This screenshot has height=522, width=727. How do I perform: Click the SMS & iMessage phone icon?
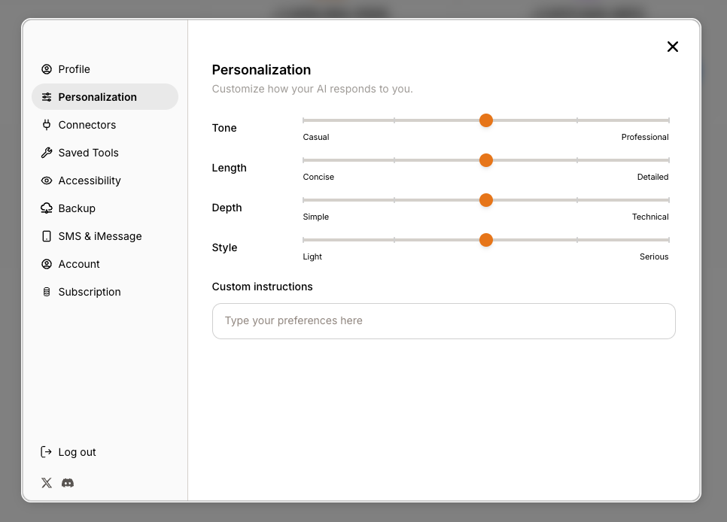47,236
